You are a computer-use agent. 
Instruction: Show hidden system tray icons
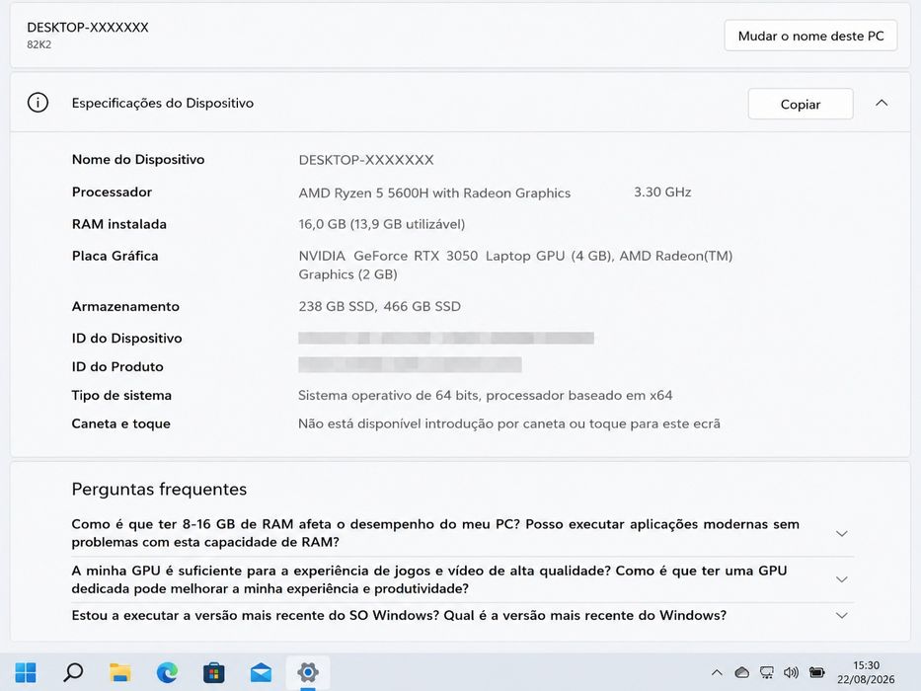[x=717, y=672]
